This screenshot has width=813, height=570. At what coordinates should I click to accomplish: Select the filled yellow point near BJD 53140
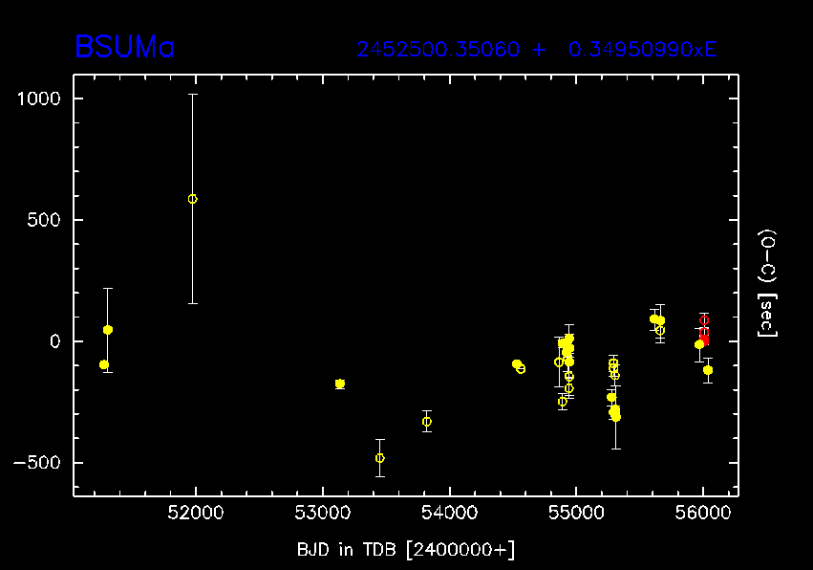[340, 384]
